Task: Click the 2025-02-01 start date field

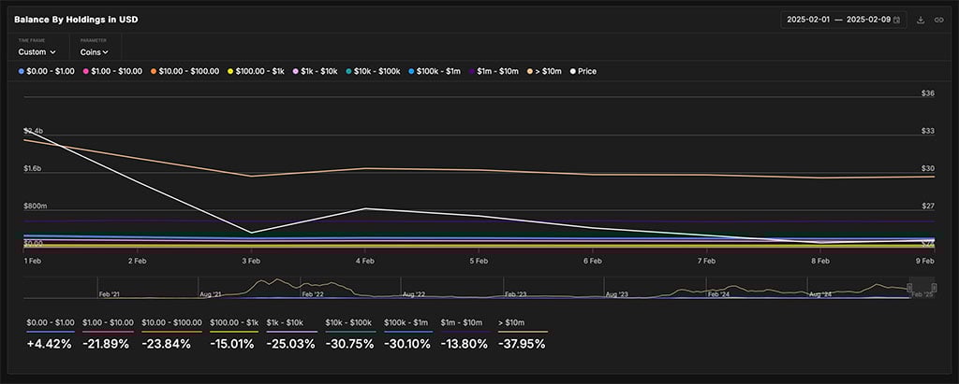Action: 810,20
